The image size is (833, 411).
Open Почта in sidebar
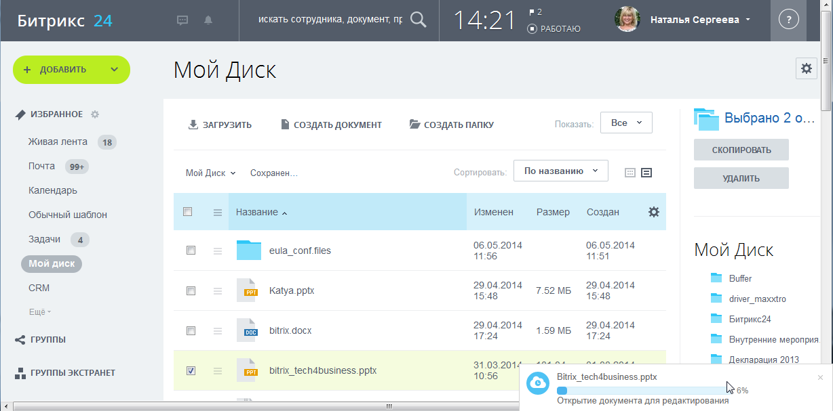(42, 166)
